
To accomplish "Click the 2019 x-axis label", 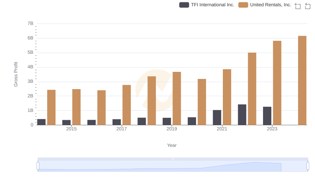I will [x=172, y=129].
